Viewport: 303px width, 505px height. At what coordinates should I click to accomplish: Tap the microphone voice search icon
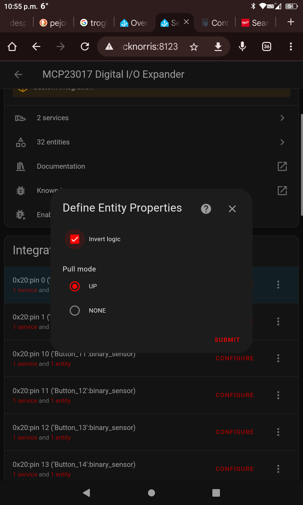pos(242,47)
